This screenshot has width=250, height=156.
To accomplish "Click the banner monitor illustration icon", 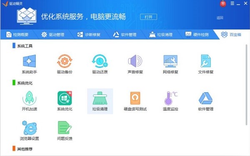I will point(27,16).
